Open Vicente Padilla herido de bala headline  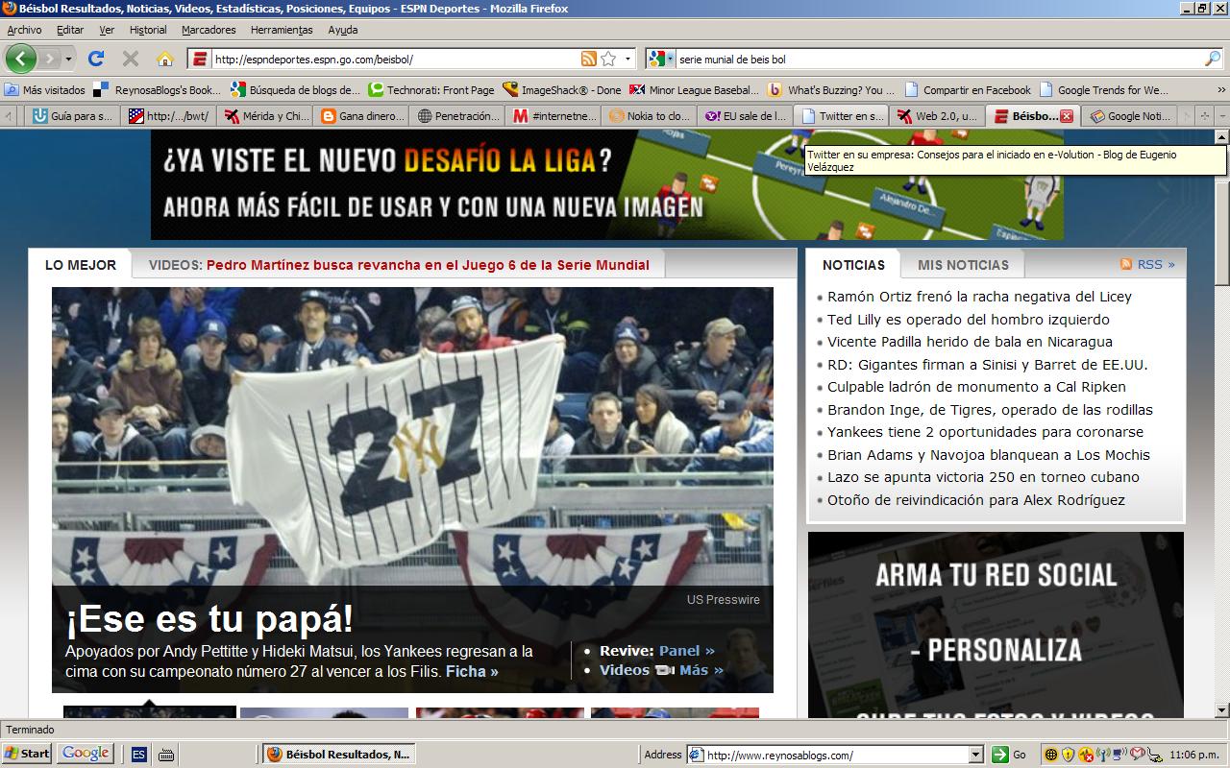point(970,342)
